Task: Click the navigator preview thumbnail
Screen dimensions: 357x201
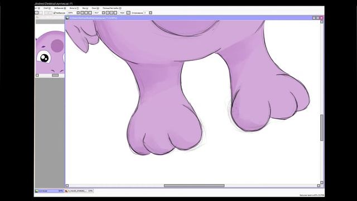Action: pyautogui.click(x=50, y=49)
